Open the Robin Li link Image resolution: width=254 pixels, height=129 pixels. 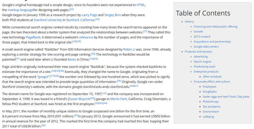pos(129,50)
